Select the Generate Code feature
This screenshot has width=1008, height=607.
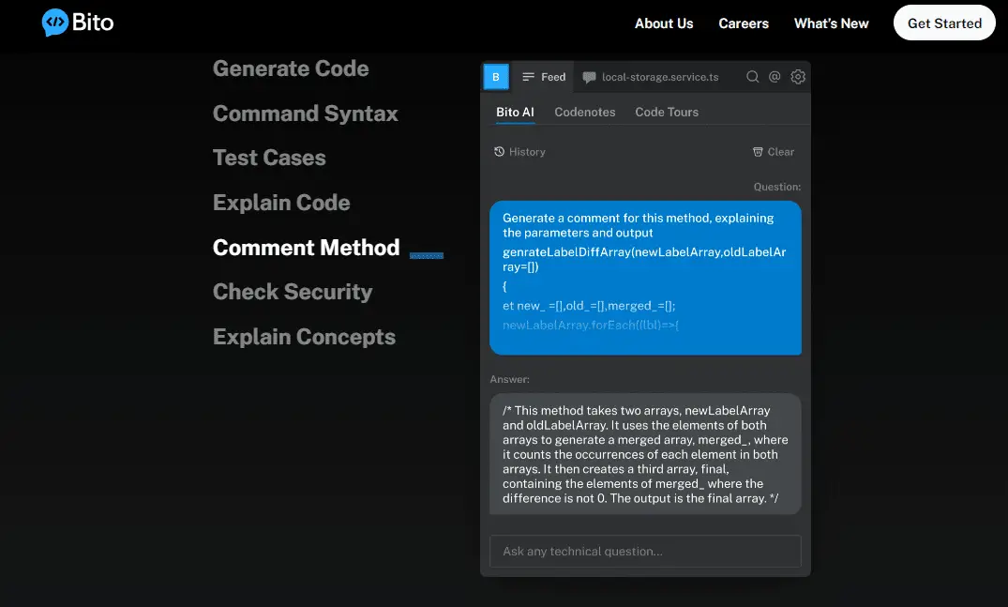[x=291, y=68]
